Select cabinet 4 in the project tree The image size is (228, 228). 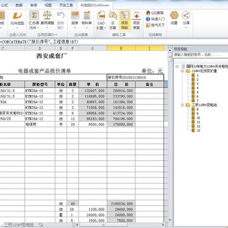pyautogui.click(x=198, y=88)
